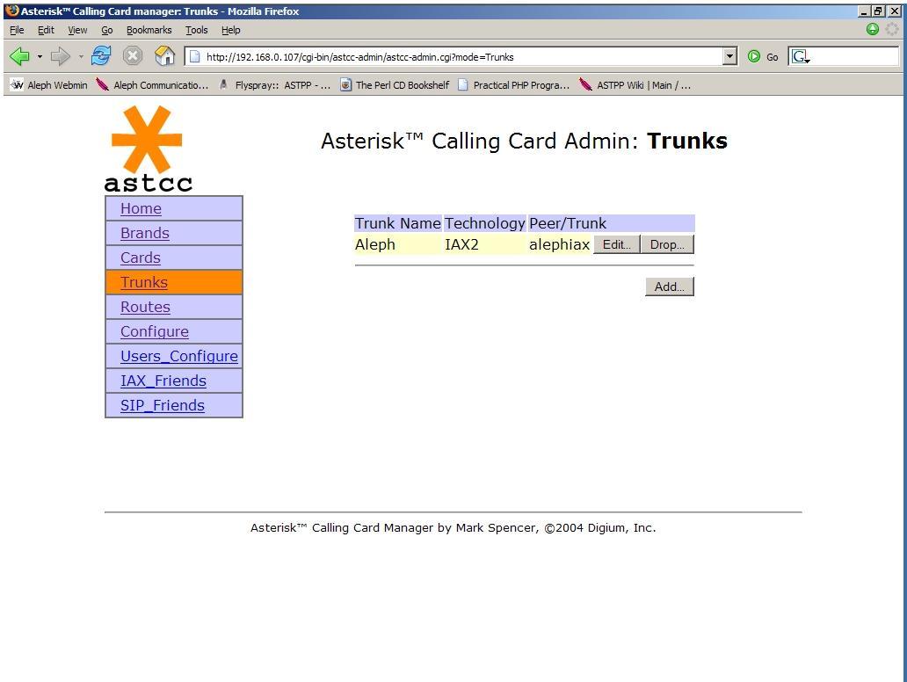
Task: Drop the Aleph trunk
Action: click(667, 244)
